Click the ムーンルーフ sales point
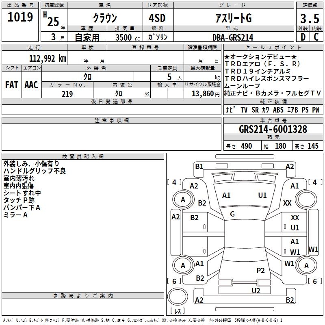Screen dimensions: 325x325 click(242, 86)
